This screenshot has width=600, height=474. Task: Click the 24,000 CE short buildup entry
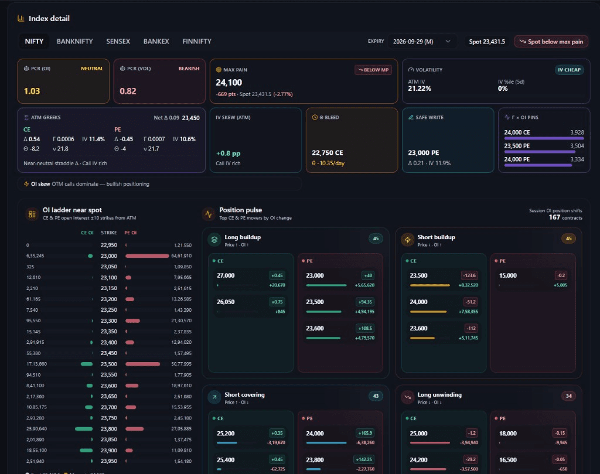tap(444, 306)
